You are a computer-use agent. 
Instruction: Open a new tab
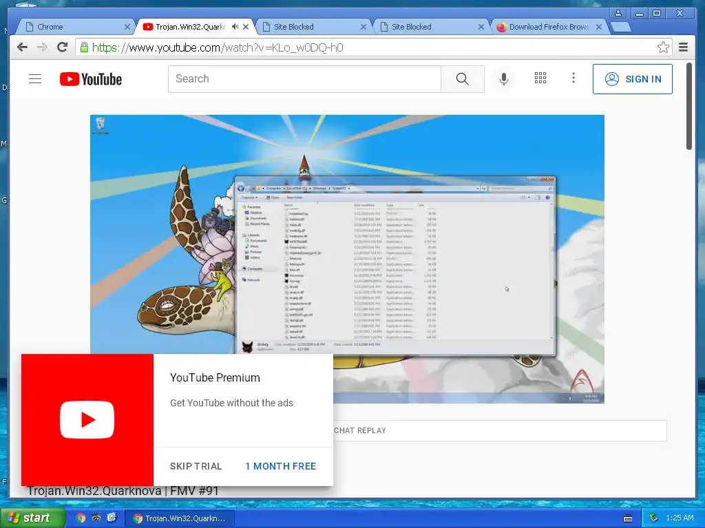click(x=622, y=27)
